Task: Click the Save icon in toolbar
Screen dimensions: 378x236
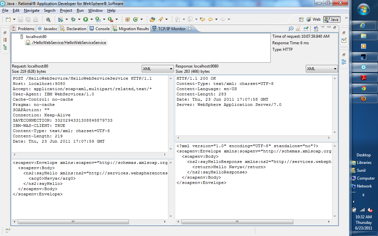Action: [x=20, y=19]
